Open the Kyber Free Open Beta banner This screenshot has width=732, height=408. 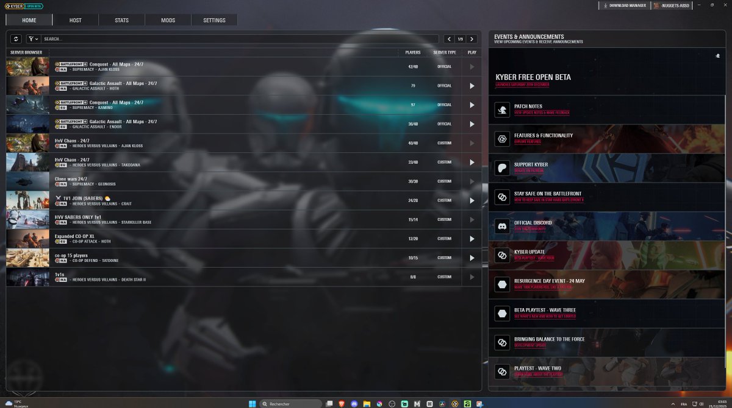tap(607, 72)
